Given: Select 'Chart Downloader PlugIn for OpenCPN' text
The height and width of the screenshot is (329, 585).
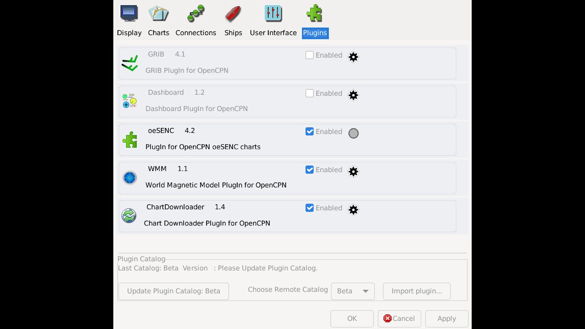Looking at the screenshot, I should pyautogui.click(x=207, y=223).
